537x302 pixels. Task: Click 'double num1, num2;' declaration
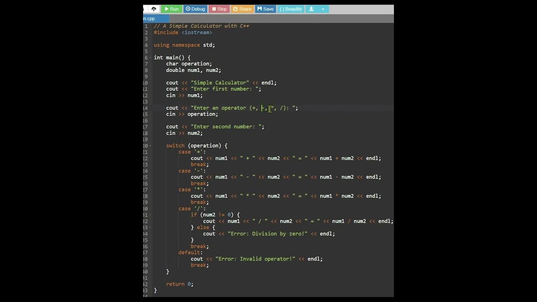click(x=193, y=70)
